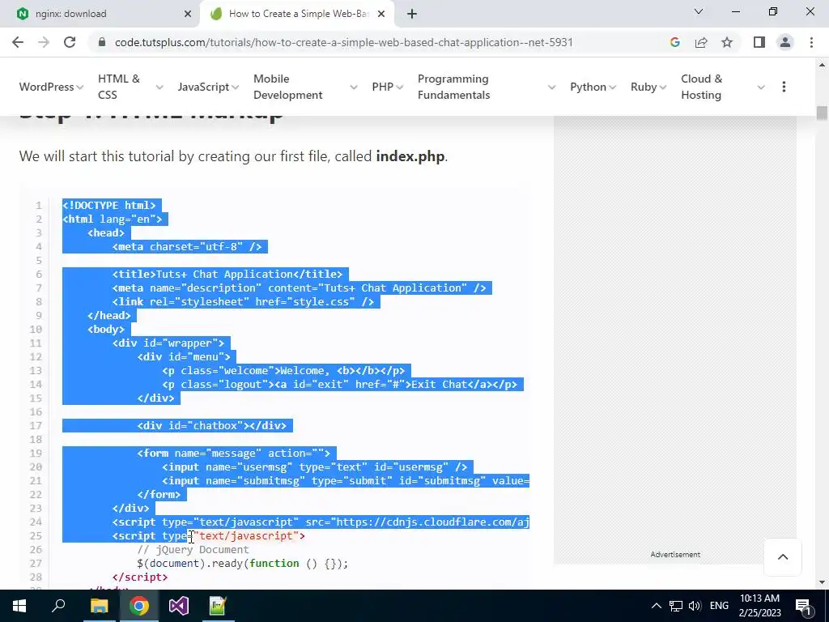Open Visual Studio from taskbar
Viewport: 829px width, 622px height.
pos(179,606)
